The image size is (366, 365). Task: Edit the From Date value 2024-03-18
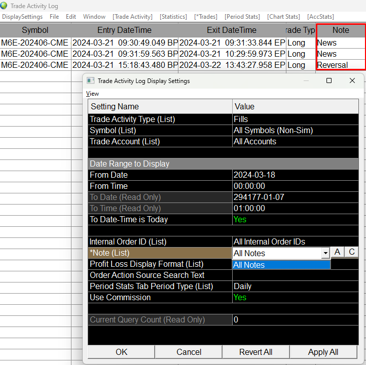point(295,175)
